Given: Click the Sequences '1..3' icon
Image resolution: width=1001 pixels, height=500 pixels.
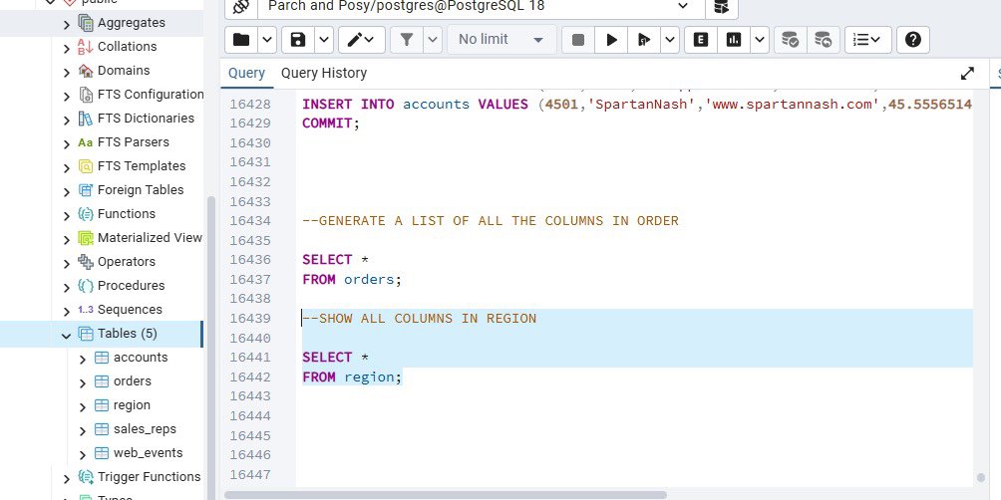Looking at the screenshot, I should pos(86,310).
